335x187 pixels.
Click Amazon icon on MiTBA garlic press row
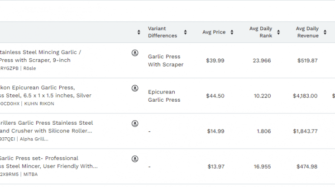[x=135, y=159]
